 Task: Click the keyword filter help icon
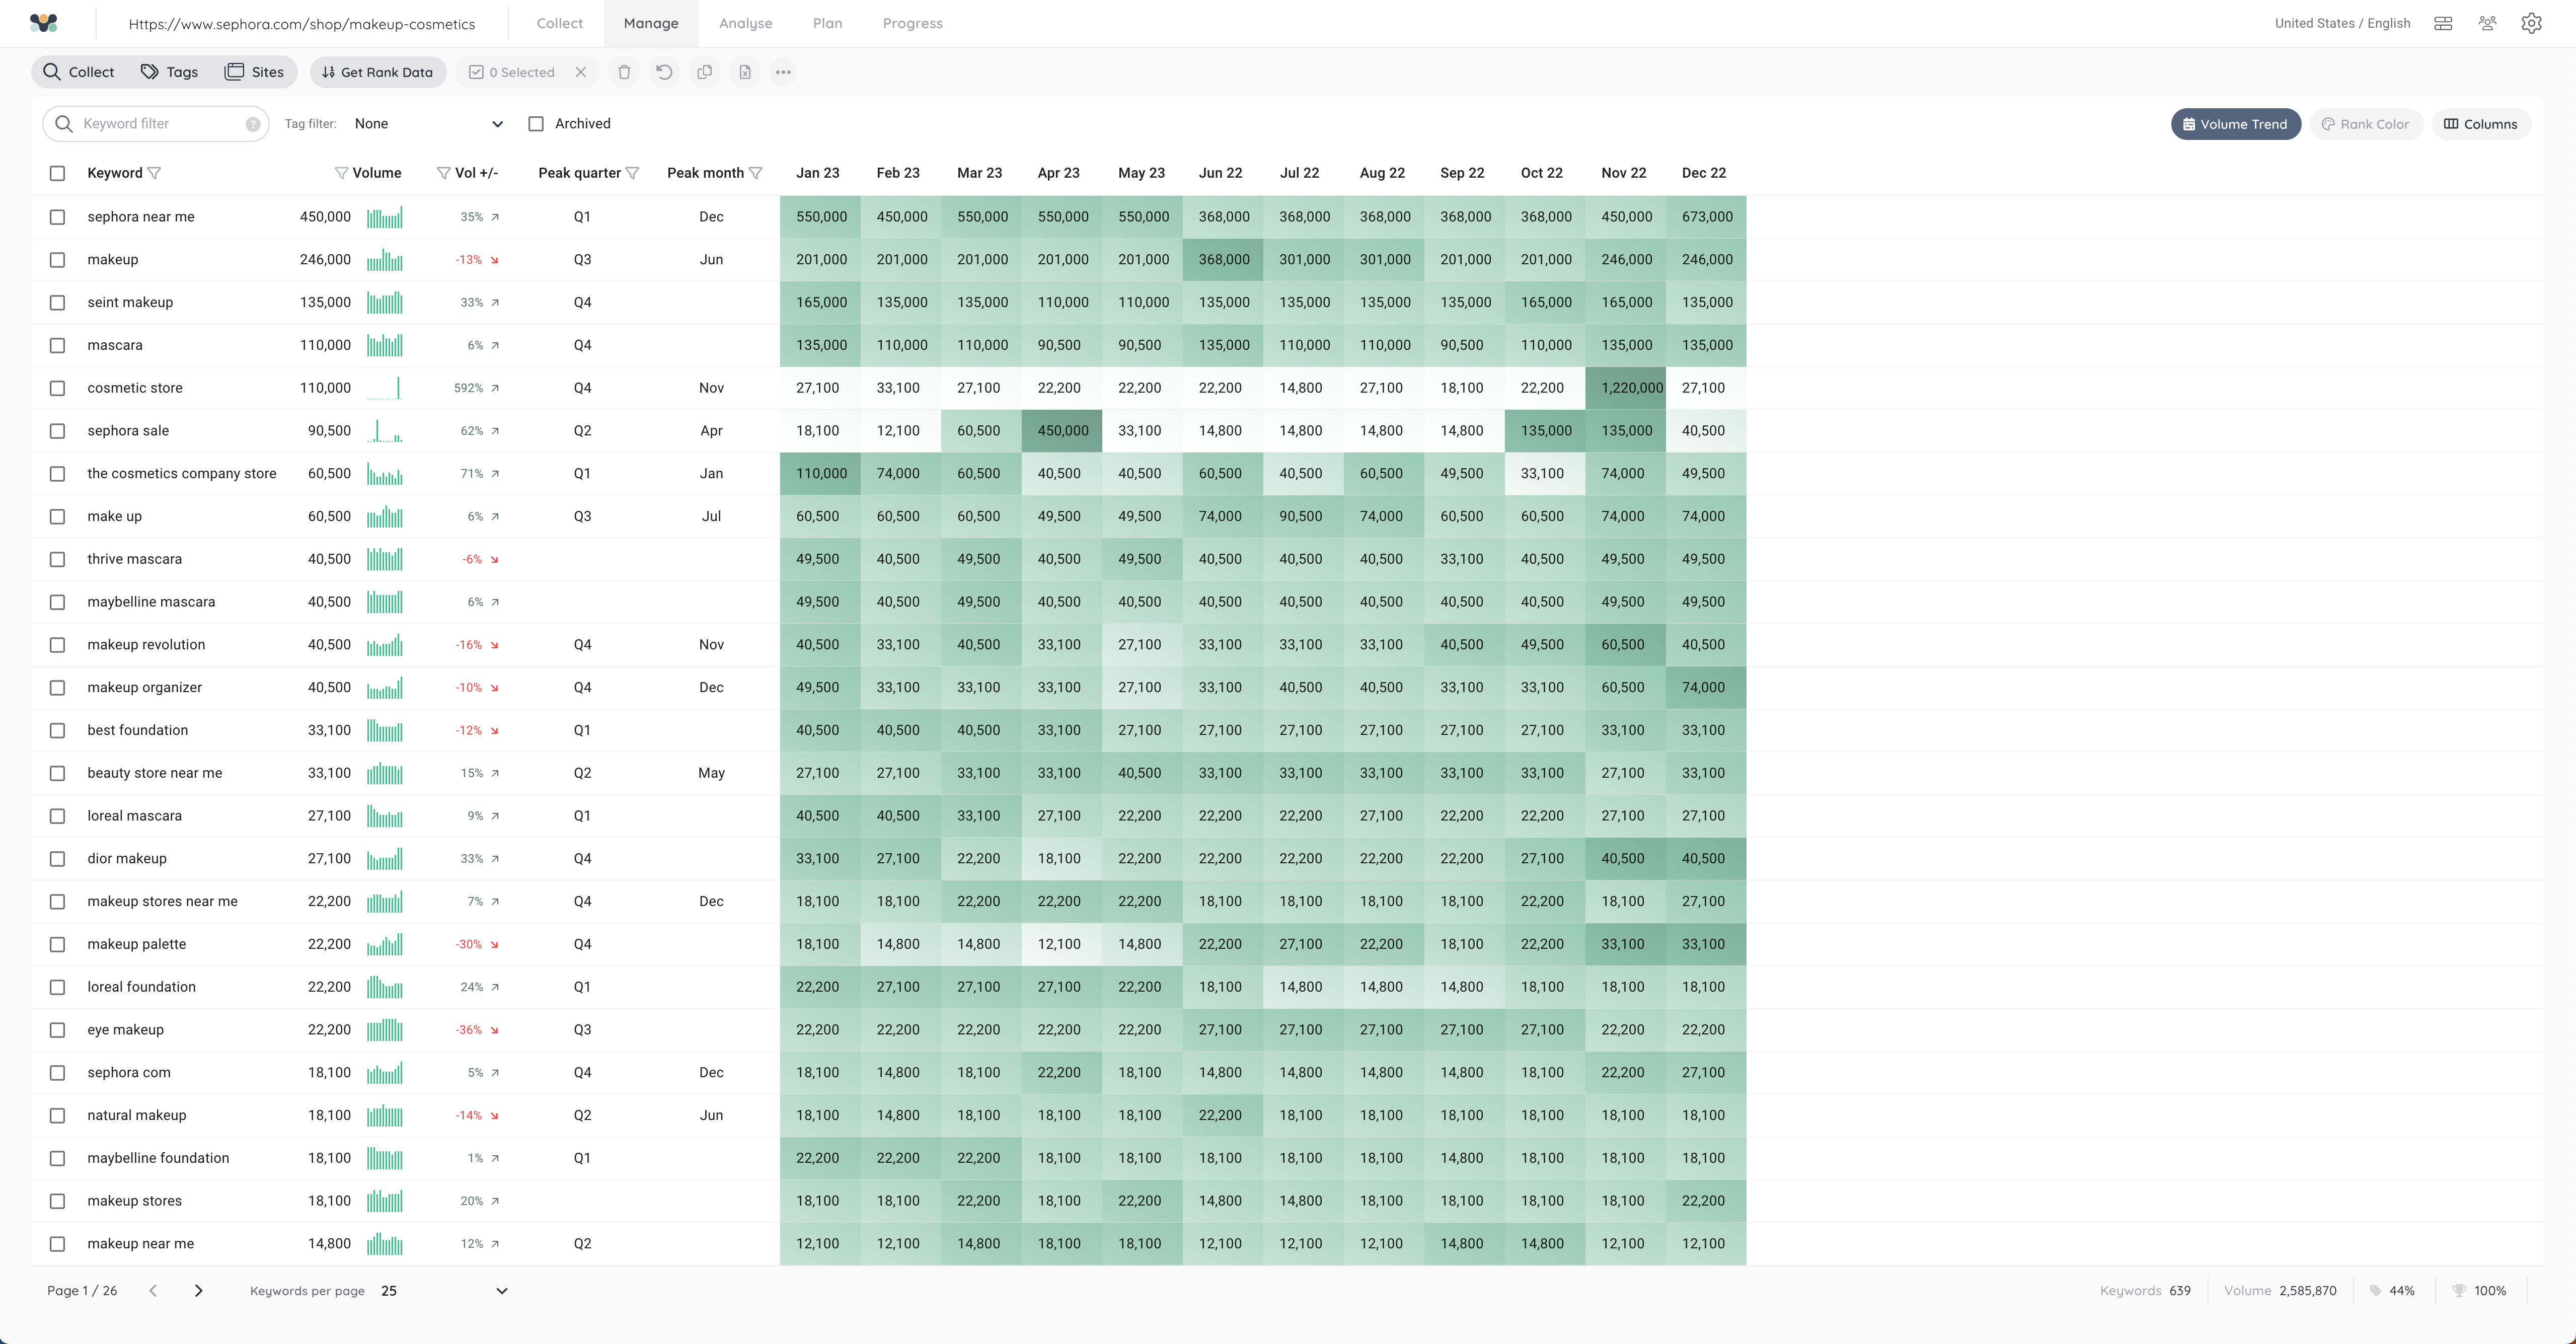[x=253, y=124]
